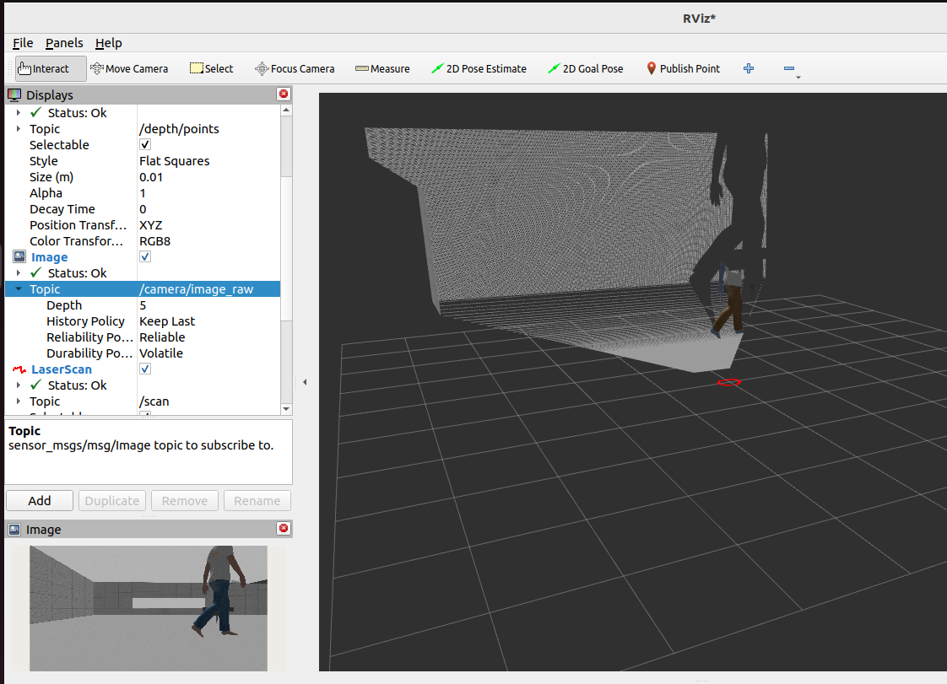This screenshot has width=947, height=684.
Task: Activate the Publish Point tool
Action: 683,69
